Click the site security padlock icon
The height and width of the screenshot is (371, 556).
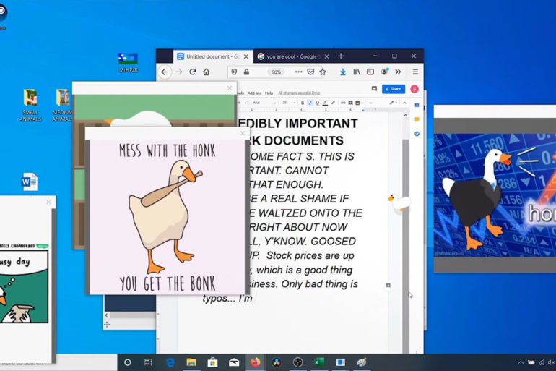[x=246, y=72]
